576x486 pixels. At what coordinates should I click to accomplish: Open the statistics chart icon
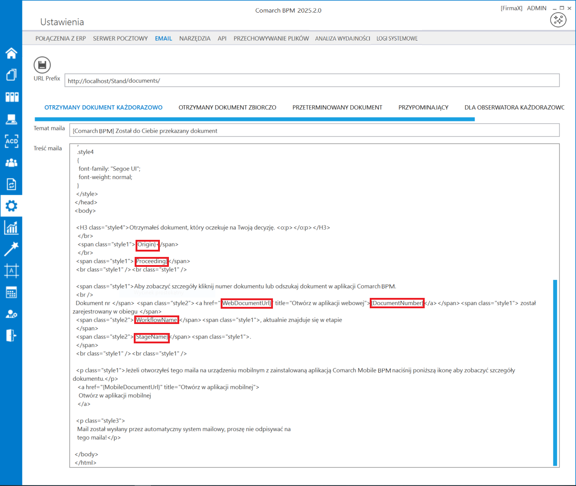coord(11,227)
